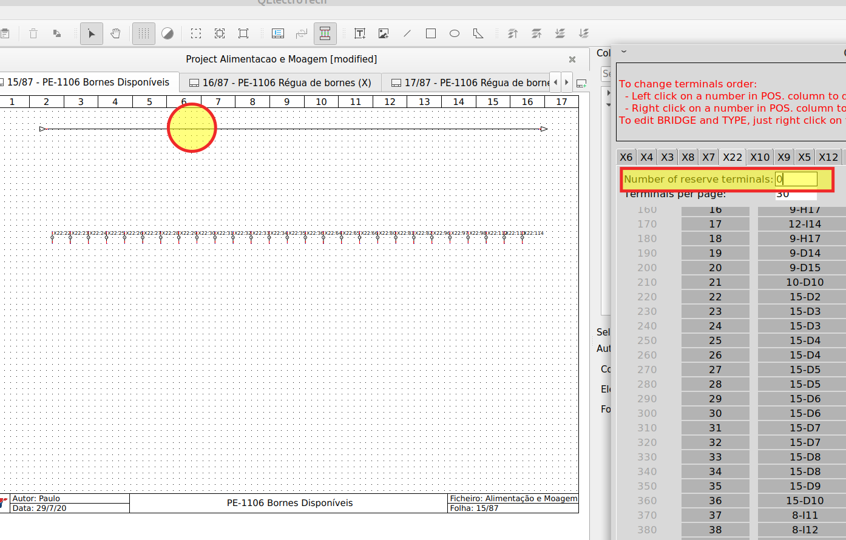Choose the polygon drawing tool
846x540 pixels.
click(x=478, y=34)
